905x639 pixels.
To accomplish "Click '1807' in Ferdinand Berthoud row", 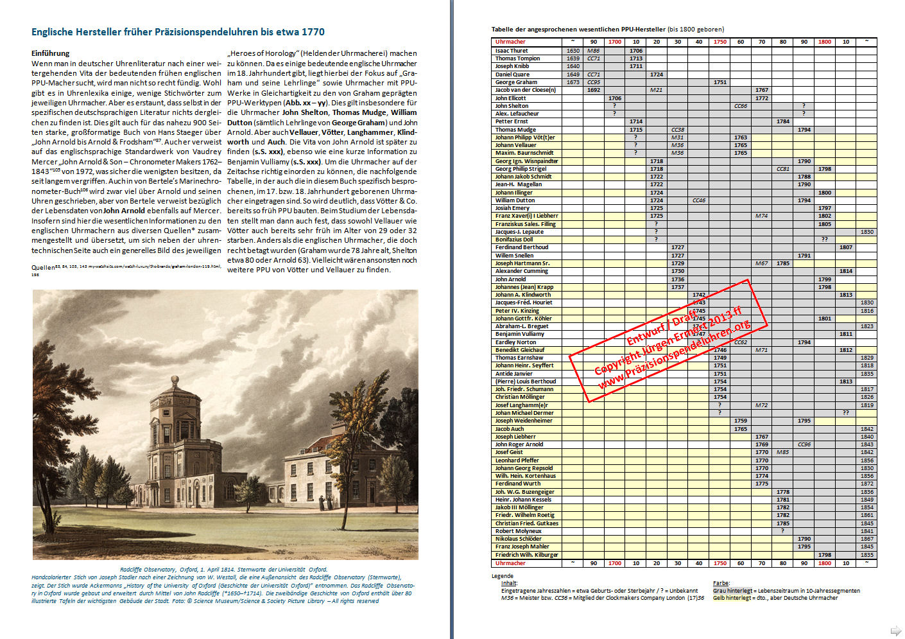I will point(846,247).
